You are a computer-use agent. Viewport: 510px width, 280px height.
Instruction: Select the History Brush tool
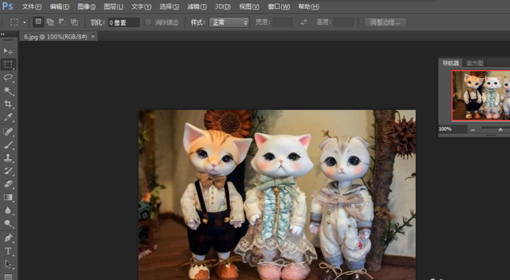tap(8, 171)
